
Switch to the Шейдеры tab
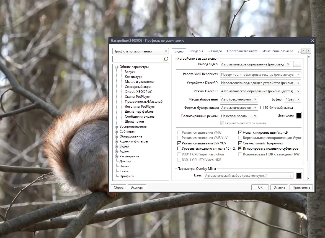(195, 51)
